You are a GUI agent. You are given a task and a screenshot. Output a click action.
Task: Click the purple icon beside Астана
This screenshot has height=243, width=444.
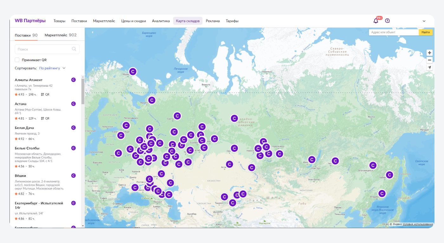click(74, 104)
